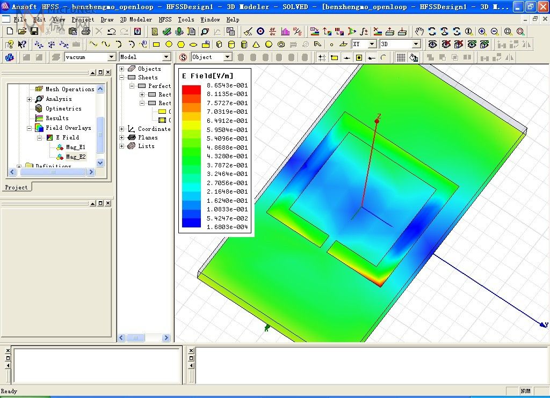Open the Object selection mode dropdown
The width and height of the screenshot is (550, 398).
coord(228,57)
